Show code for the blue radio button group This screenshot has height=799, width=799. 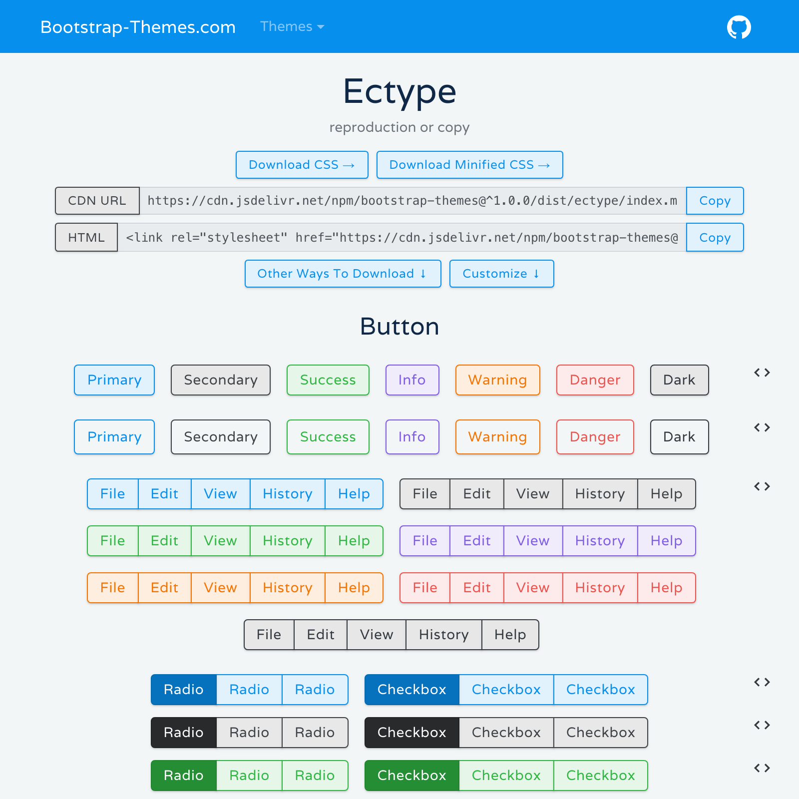click(761, 682)
